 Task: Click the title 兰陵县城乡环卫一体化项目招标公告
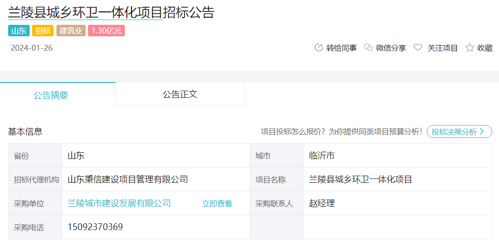pos(111,12)
